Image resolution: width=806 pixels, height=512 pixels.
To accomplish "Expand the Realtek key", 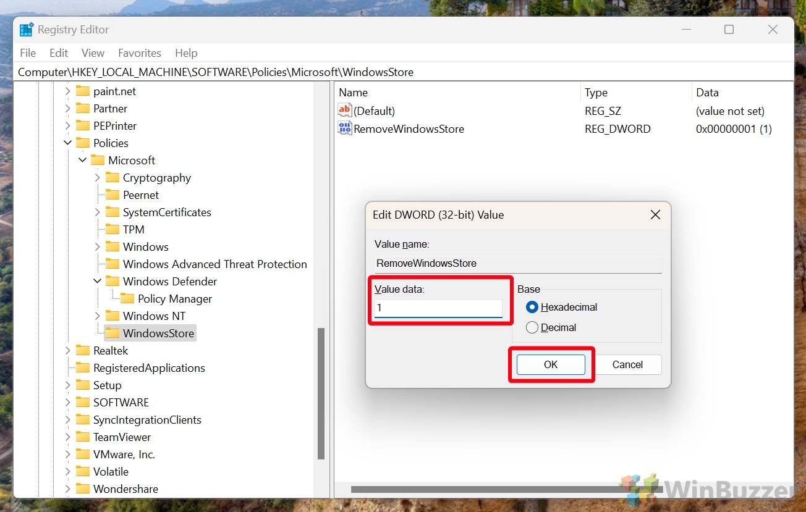I will (x=68, y=350).
